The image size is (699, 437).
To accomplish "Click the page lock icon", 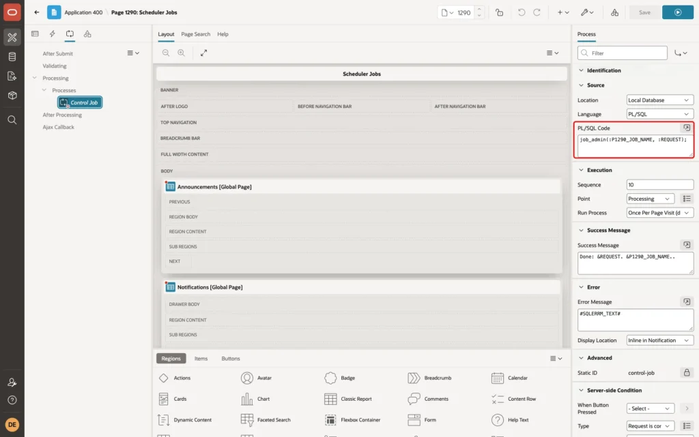I will point(499,12).
